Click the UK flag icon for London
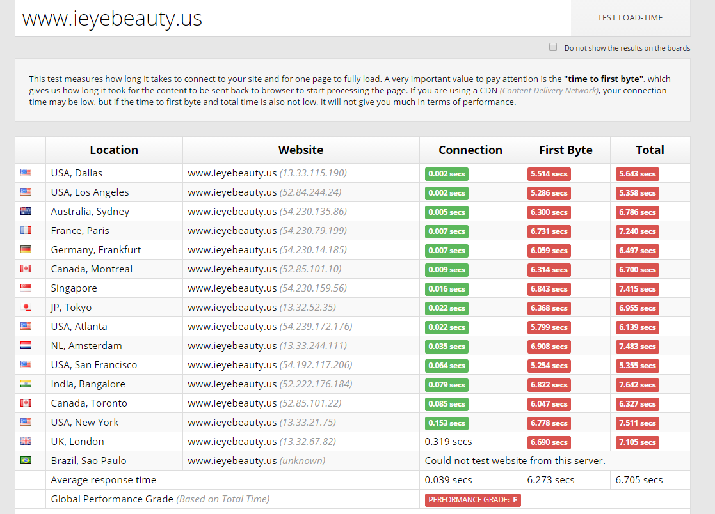This screenshot has width=715, height=514. click(26, 442)
